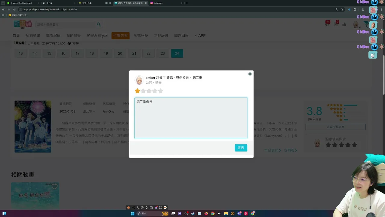Set the review rating to four stars
This screenshot has height=217, width=385.
[155, 91]
